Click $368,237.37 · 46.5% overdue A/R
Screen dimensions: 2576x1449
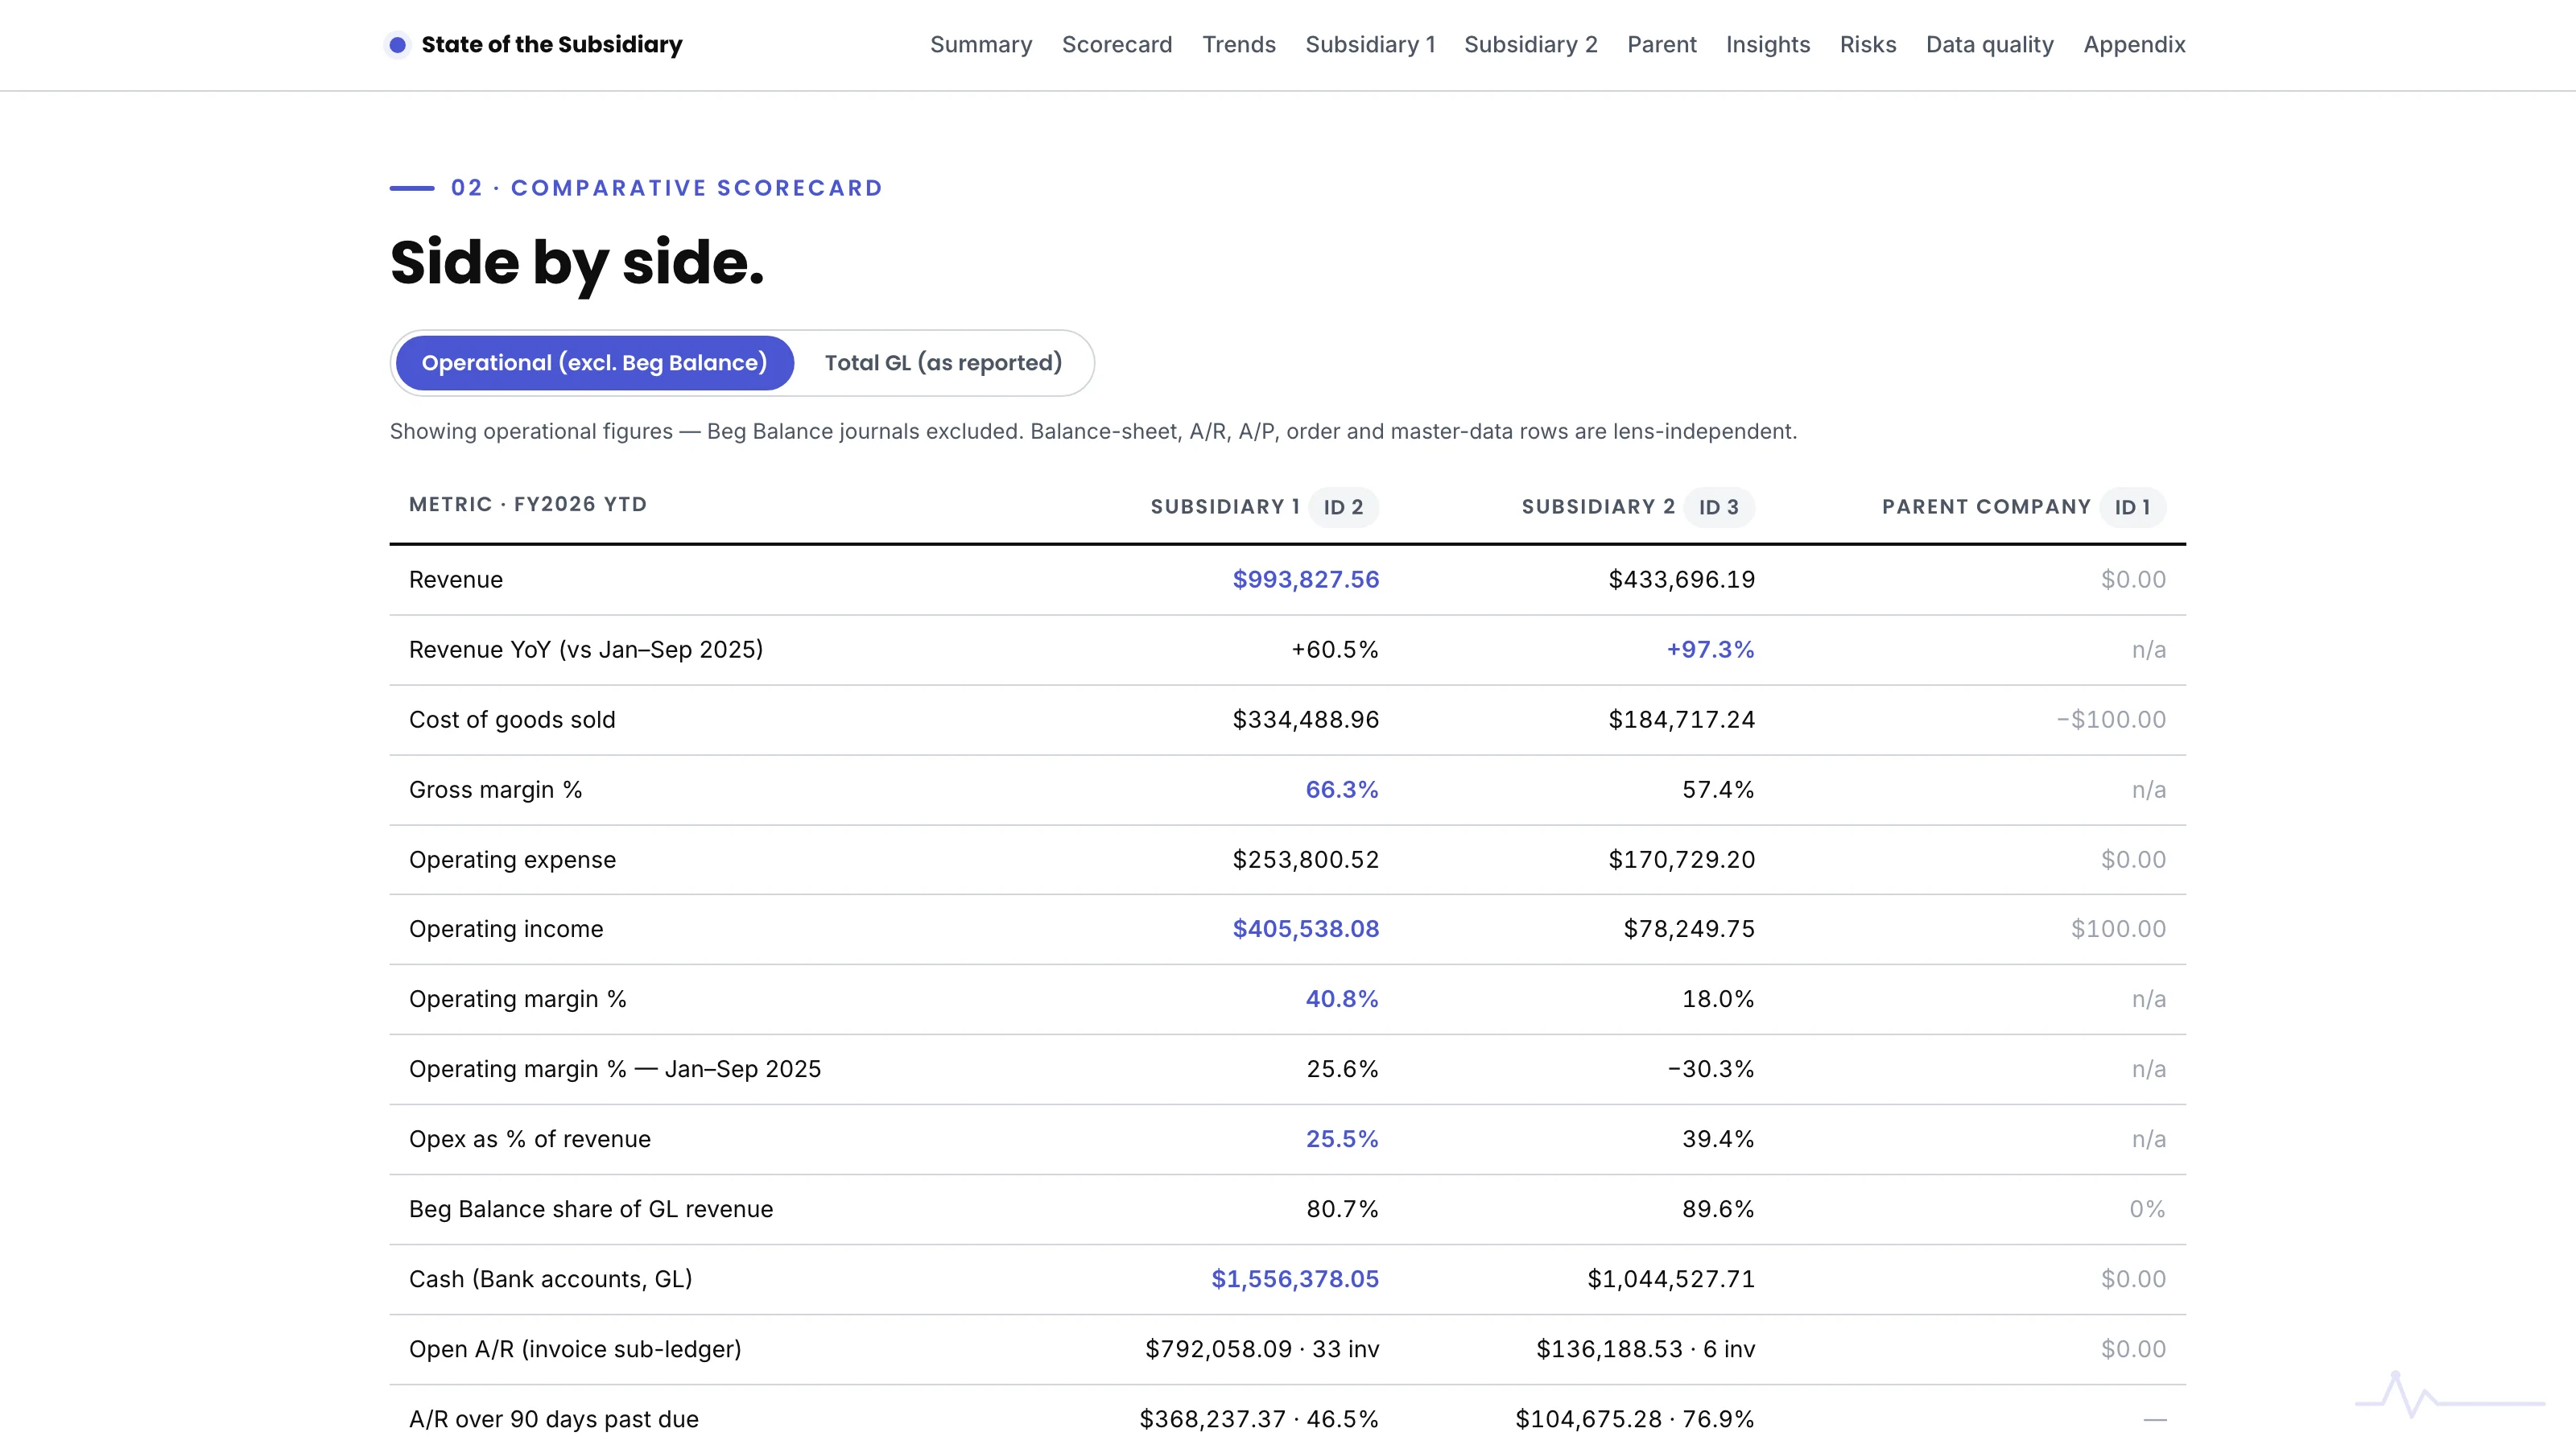click(1258, 1419)
